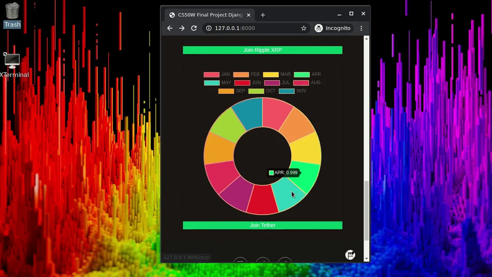
Task: Toggle JUN dataset in chart legend
Action: pyautogui.click(x=248, y=83)
